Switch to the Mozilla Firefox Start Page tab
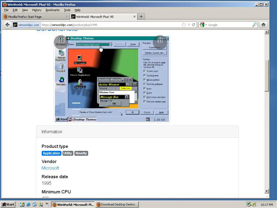This screenshot has height=208, width=277. pyautogui.click(x=36, y=17)
